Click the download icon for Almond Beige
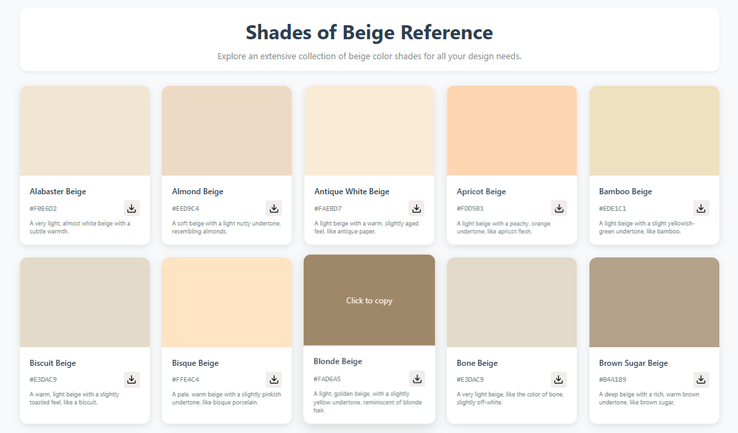Viewport: 738px width, 433px height. [274, 208]
